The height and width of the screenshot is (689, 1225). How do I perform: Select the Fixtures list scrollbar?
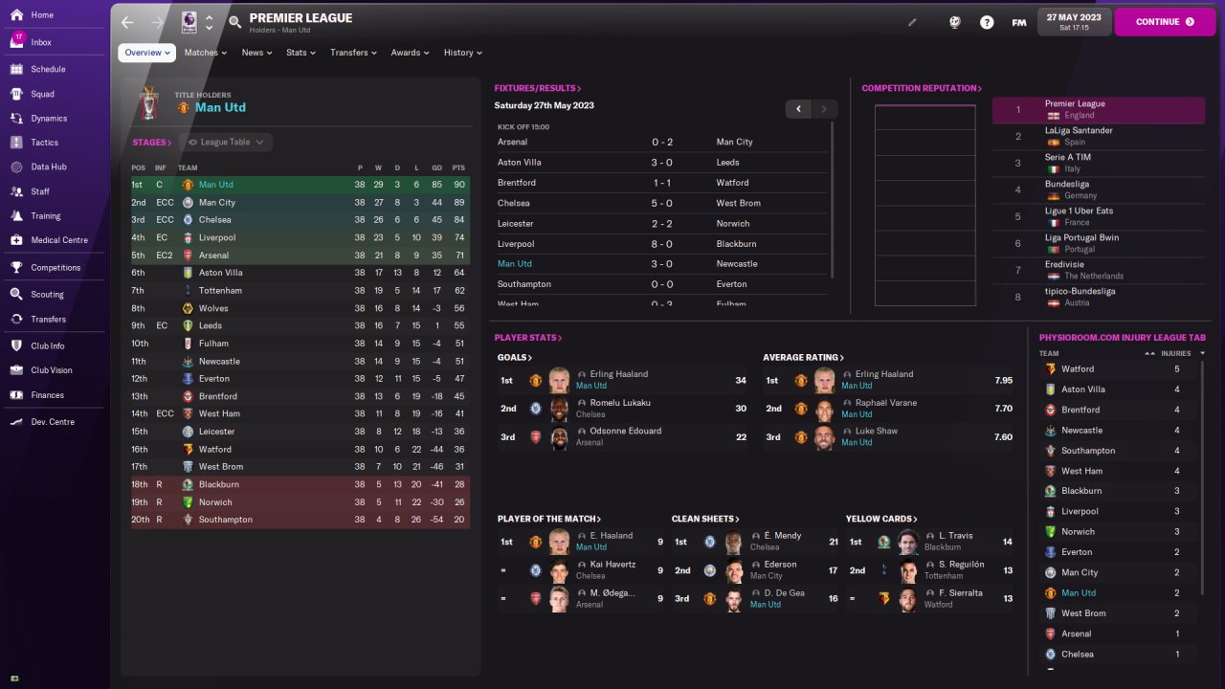click(x=831, y=201)
